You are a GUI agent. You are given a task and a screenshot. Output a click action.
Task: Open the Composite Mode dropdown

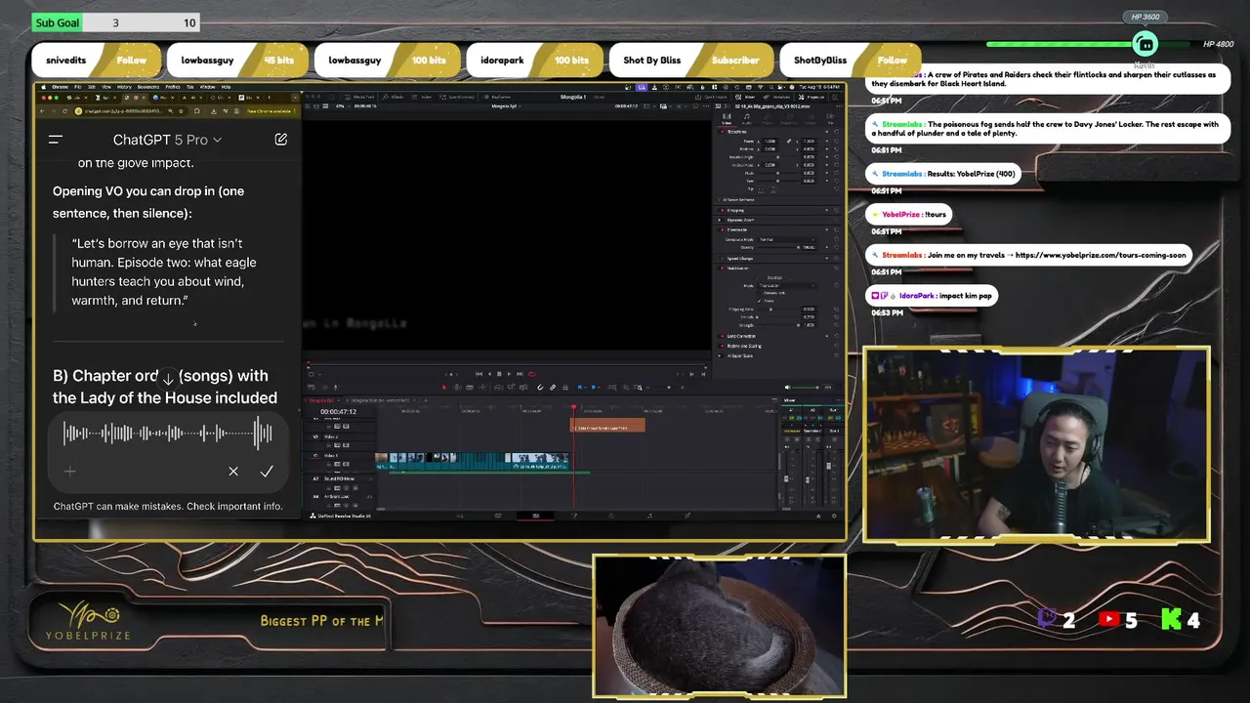(x=787, y=239)
